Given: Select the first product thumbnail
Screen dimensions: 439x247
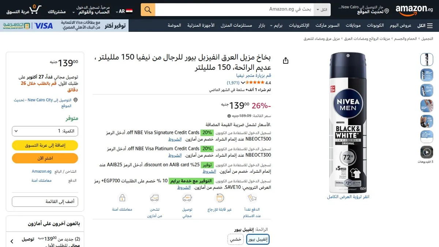Looking at the screenshot, I should (427, 59).
